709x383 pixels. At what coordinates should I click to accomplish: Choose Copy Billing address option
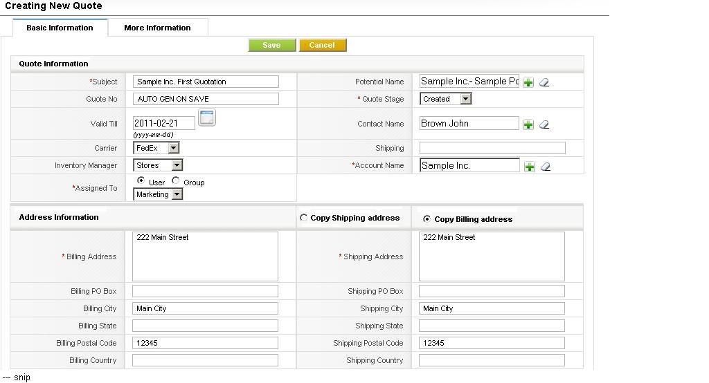click(427, 218)
